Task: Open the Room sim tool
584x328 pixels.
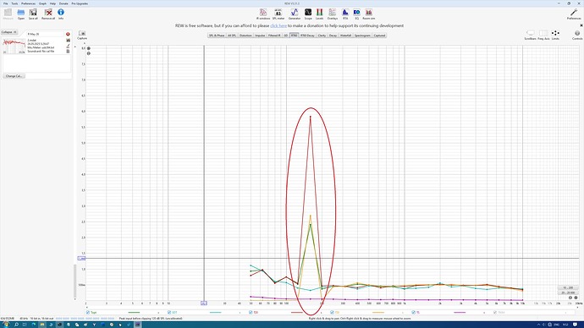Action: pos(369,14)
